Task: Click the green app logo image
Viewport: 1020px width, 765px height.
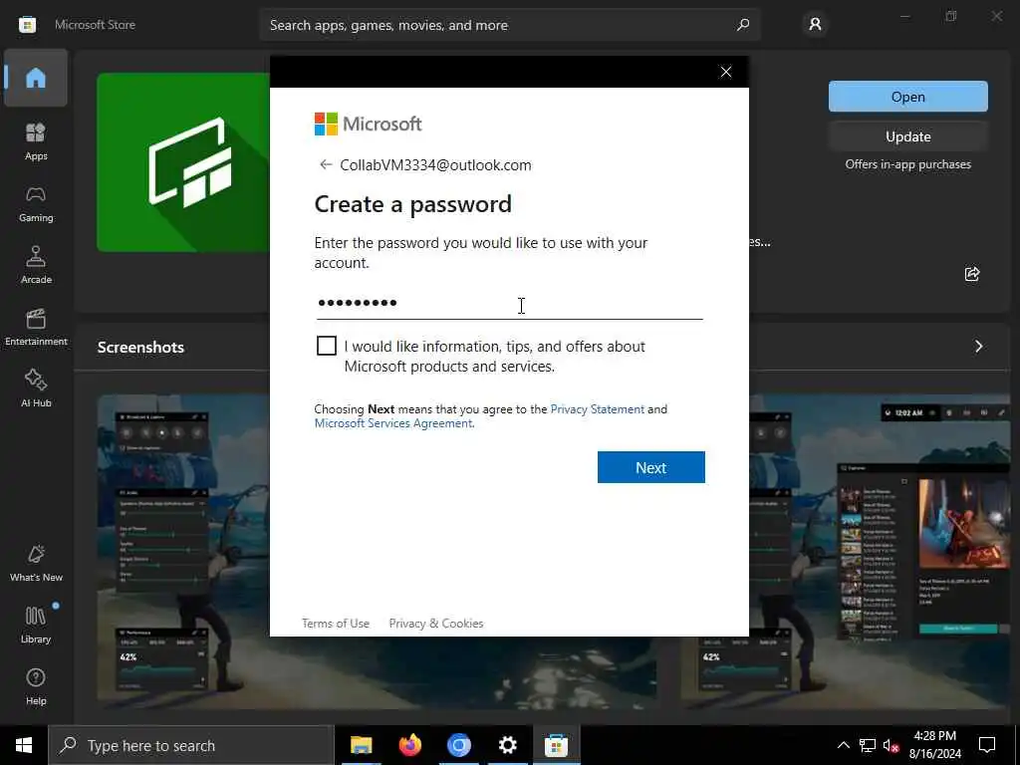Action: (183, 162)
